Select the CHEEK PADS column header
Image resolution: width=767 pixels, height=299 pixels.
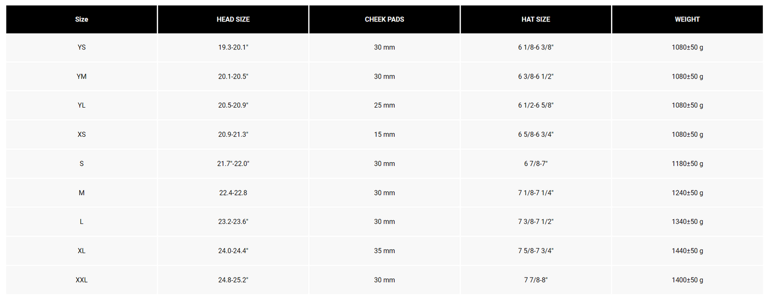[385, 19]
